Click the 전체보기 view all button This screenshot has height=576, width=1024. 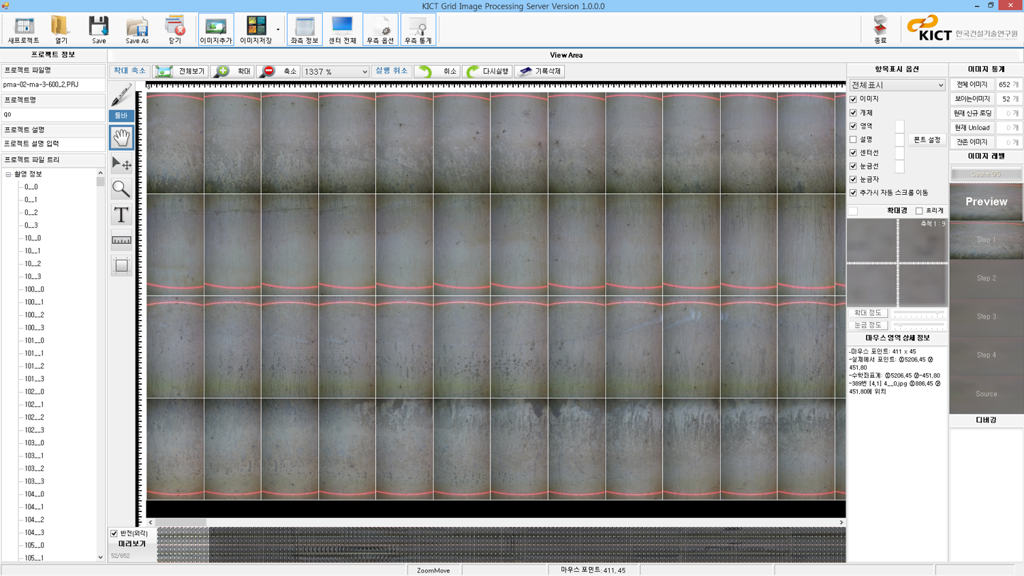point(181,71)
